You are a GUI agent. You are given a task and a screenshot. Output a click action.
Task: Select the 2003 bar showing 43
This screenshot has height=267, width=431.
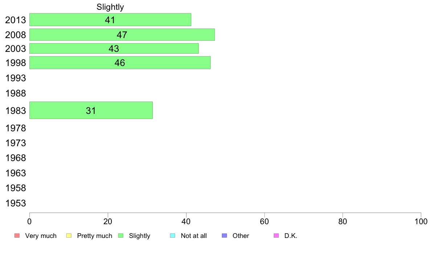[x=114, y=48]
